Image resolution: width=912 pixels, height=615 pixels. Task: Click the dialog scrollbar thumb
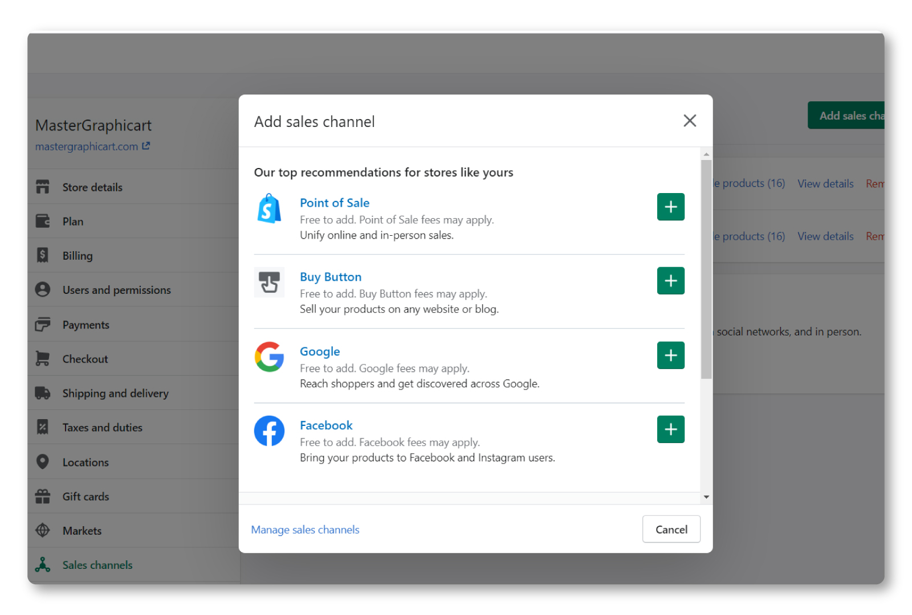pos(706,269)
